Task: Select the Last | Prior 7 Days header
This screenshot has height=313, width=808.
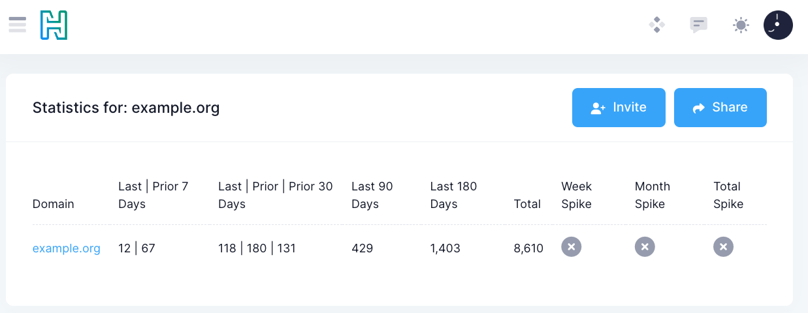Action: (x=153, y=195)
